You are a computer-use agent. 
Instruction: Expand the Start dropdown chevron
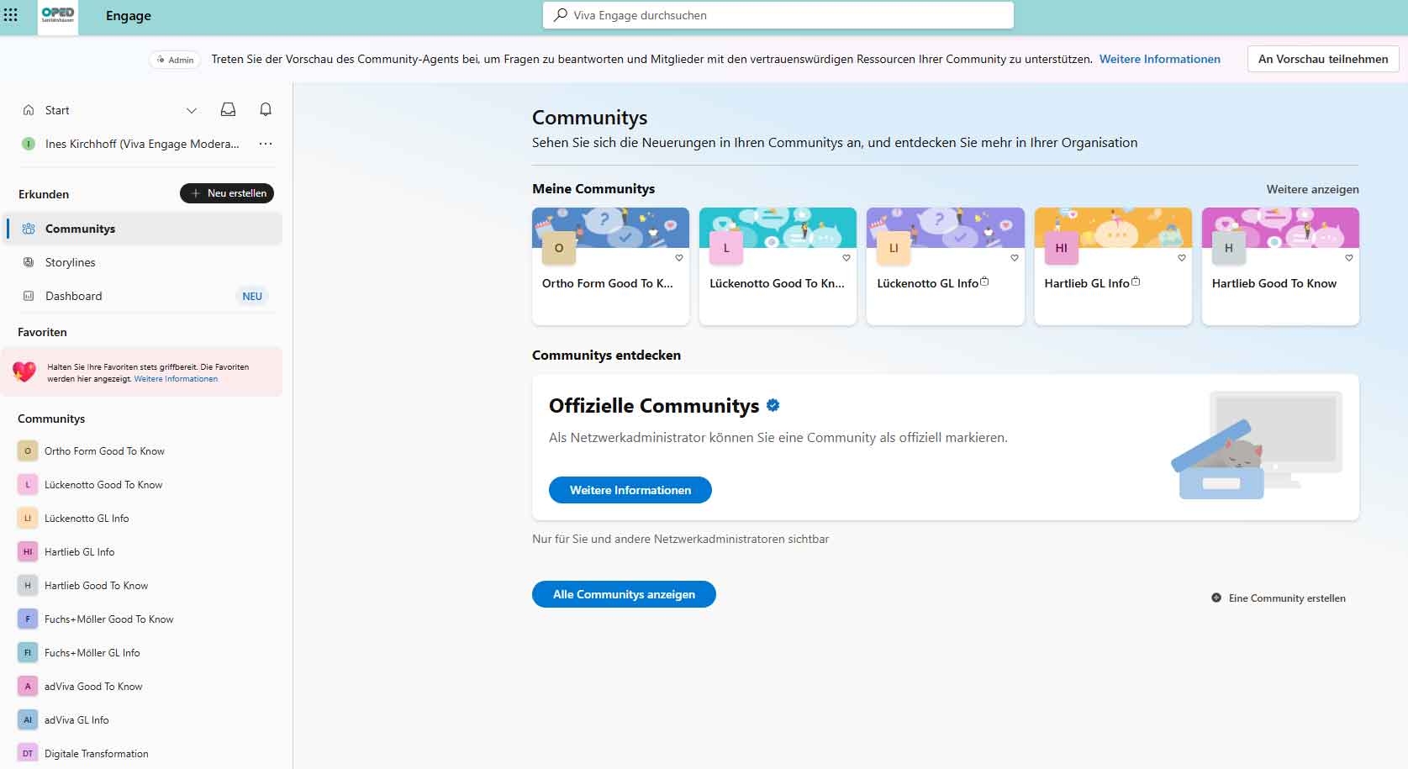tap(192, 110)
